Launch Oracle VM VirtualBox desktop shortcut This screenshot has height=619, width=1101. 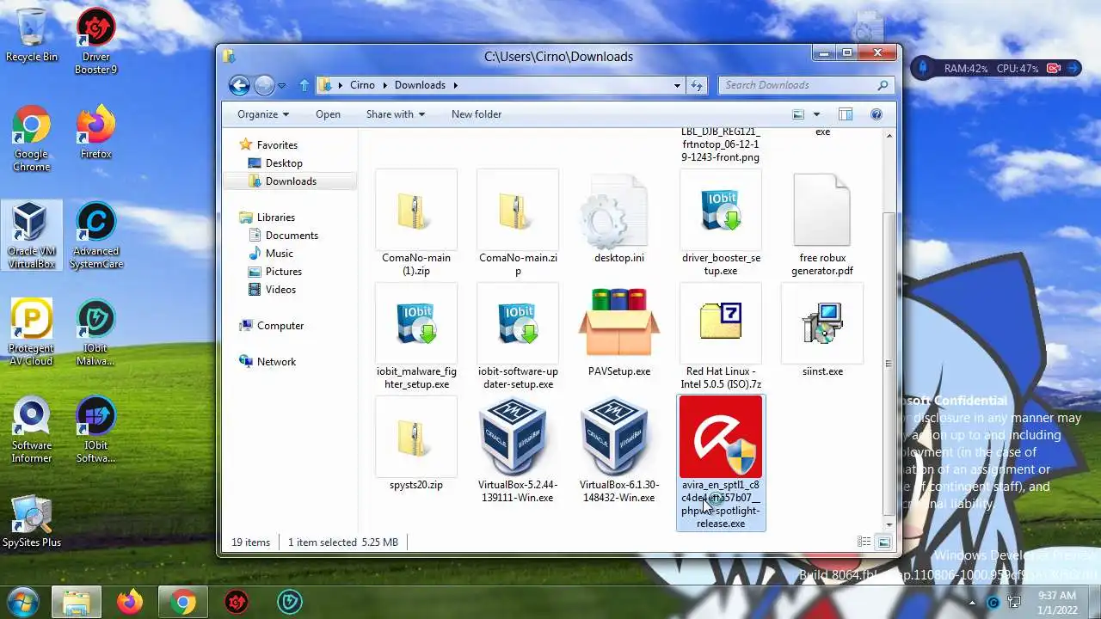31,236
